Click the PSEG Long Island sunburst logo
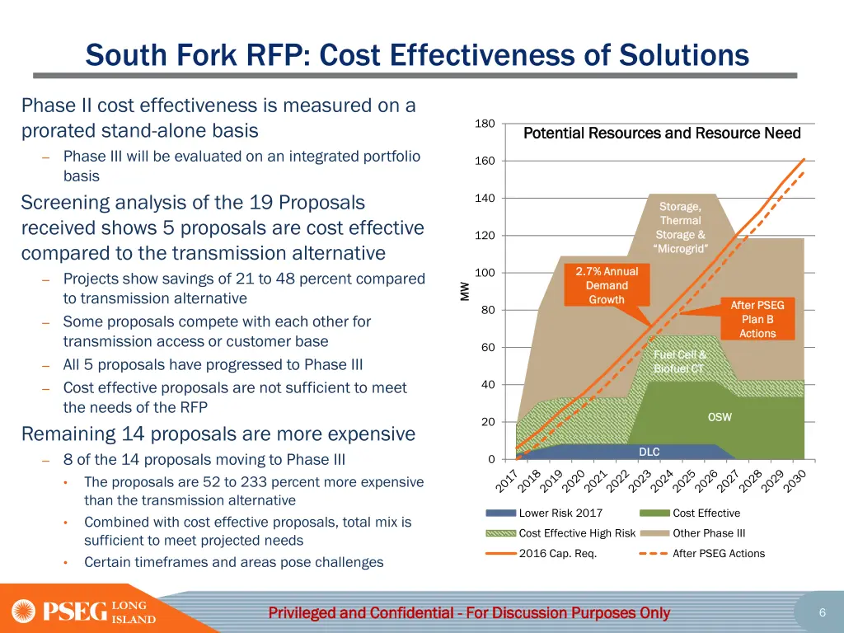This screenshot has height=633, width=844. (24, 612)
